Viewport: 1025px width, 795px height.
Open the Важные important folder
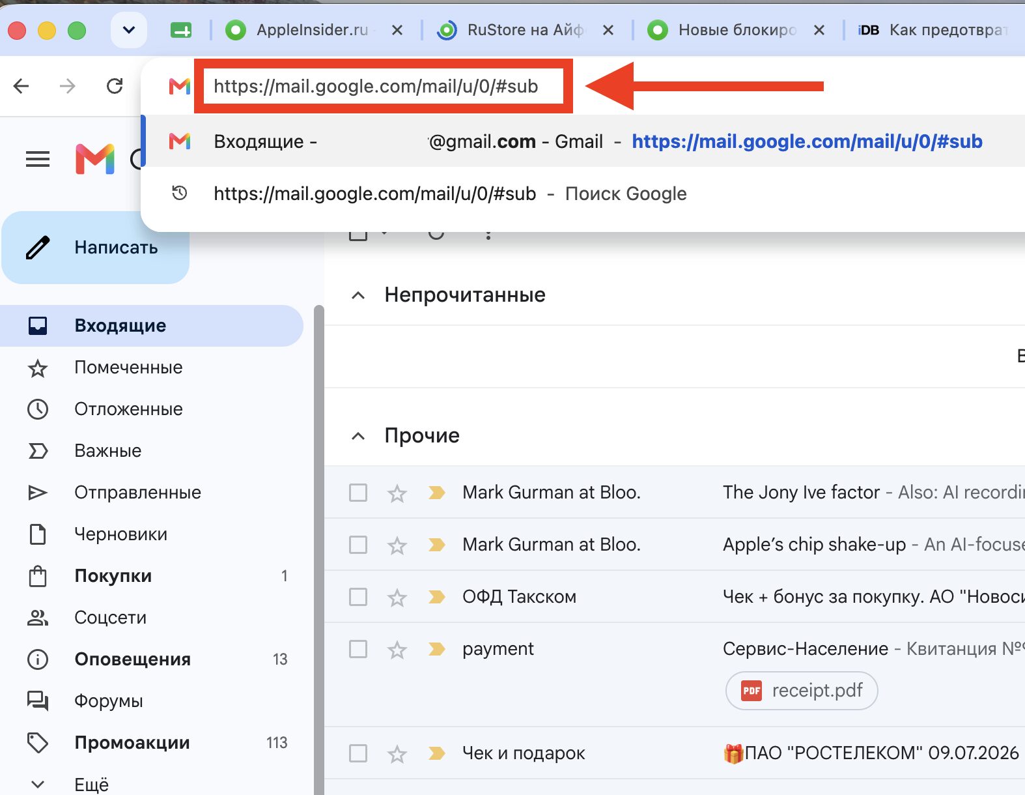152,451
